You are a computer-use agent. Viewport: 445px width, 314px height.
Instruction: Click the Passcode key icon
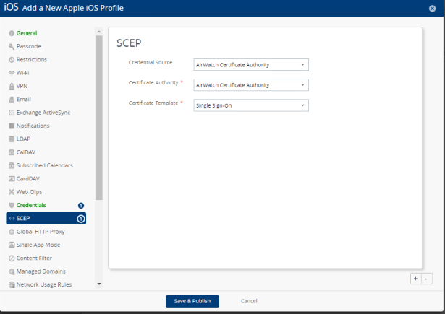coord(11,46)
